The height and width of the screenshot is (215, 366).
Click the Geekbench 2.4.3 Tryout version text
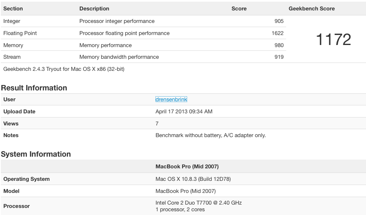coord(64,69)
